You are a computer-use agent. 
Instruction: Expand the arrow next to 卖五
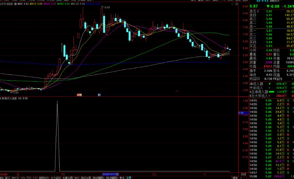(258, 12)
